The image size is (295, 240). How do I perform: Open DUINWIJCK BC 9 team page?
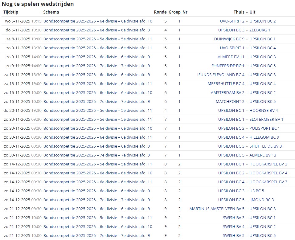229,39
